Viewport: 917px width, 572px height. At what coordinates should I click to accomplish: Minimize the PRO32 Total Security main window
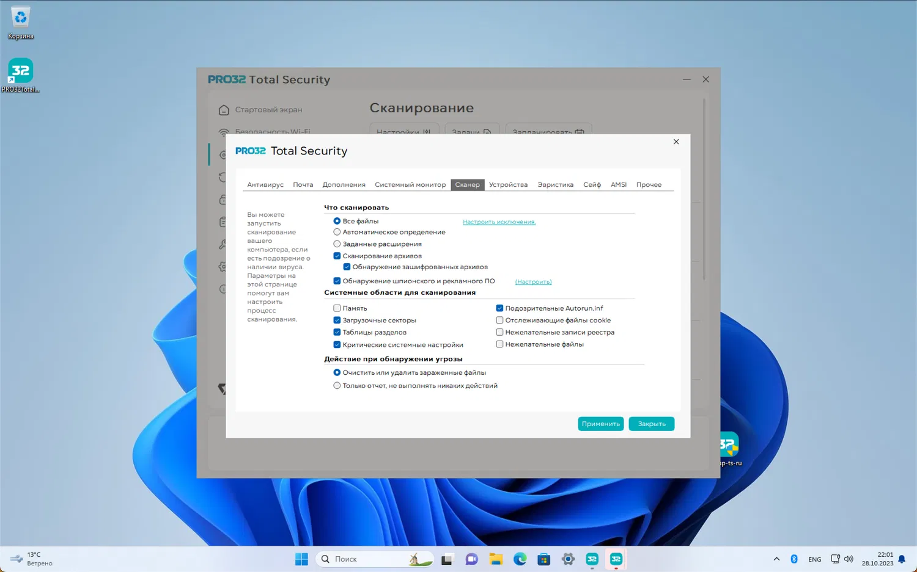[687, 79]
